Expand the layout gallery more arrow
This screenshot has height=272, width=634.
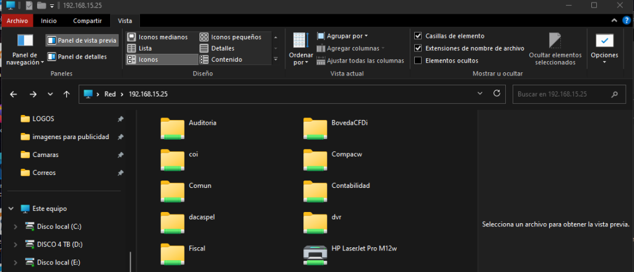tap(276, 59)
